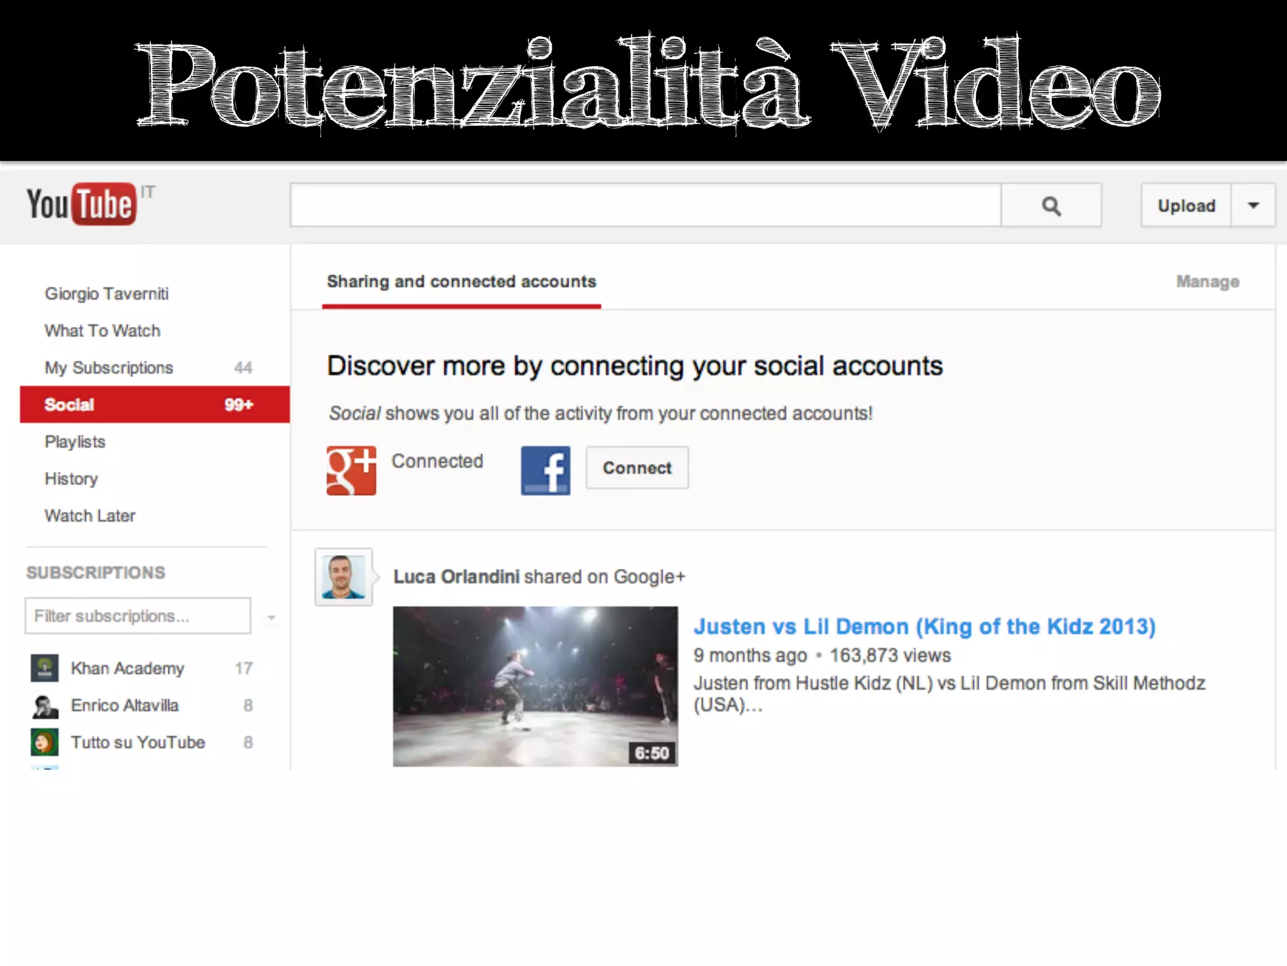The image size is (1287, 966).
Task: Click the Luca Orlandini name link
Action: tap(456, 576)
